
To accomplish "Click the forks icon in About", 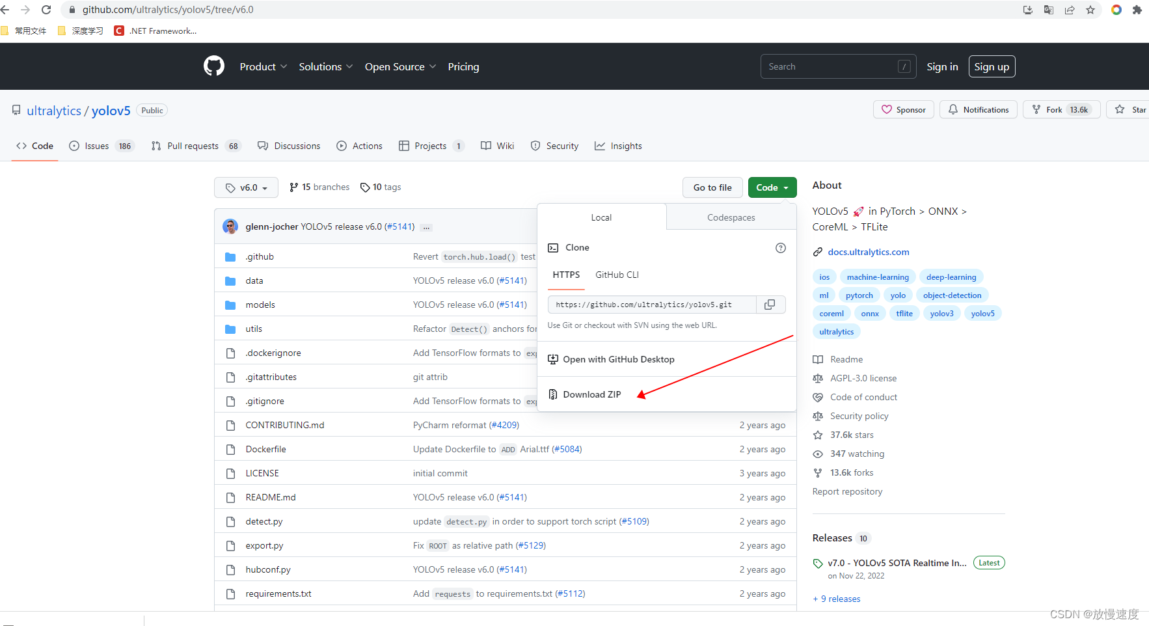I will (818, 473).
